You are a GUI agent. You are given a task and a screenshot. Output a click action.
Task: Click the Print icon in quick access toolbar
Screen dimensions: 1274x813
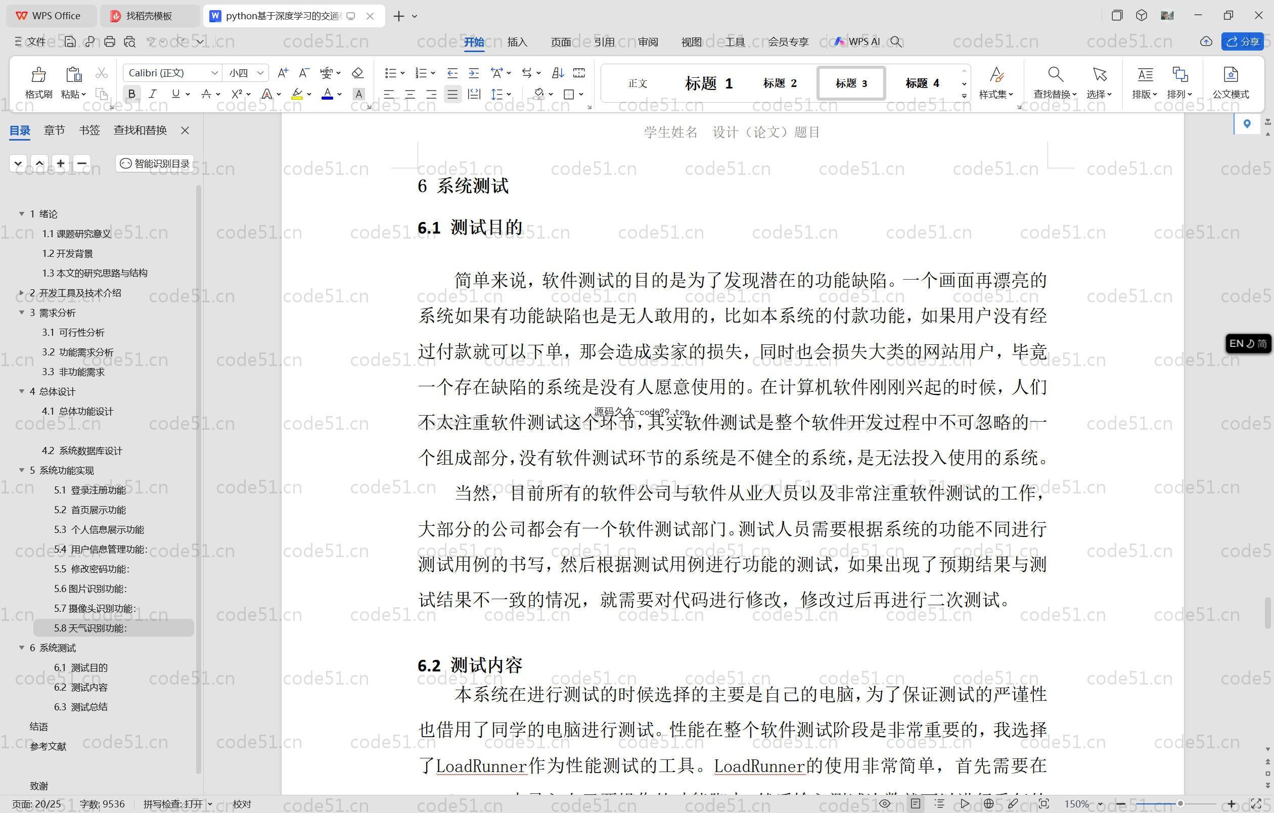[x=110, y=41]
